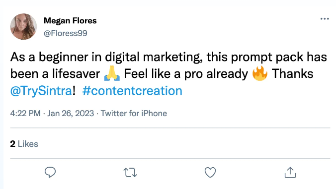Screen dimensions: 336x189
Task: Retweet this post using the arrows icon
Action: click(x=130, y=173)
